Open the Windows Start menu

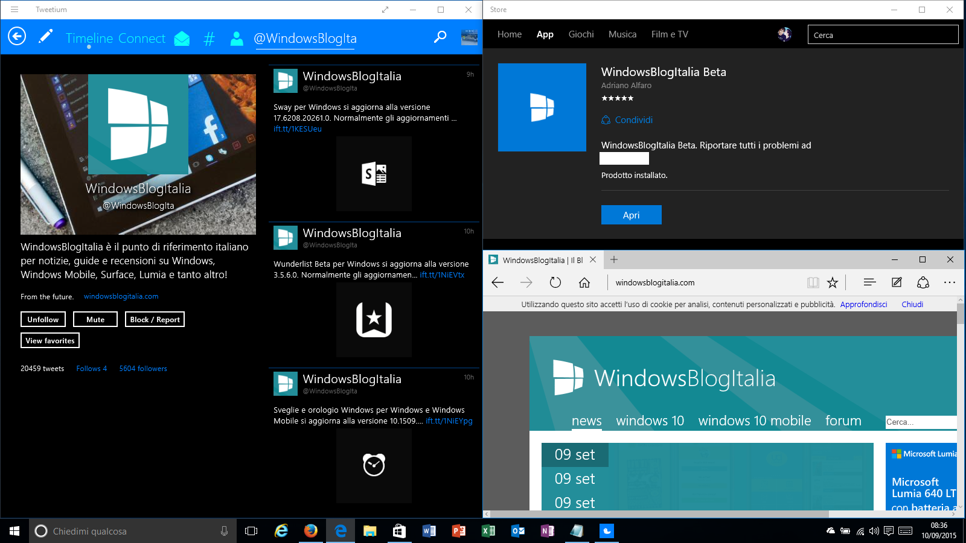(14, 531)
